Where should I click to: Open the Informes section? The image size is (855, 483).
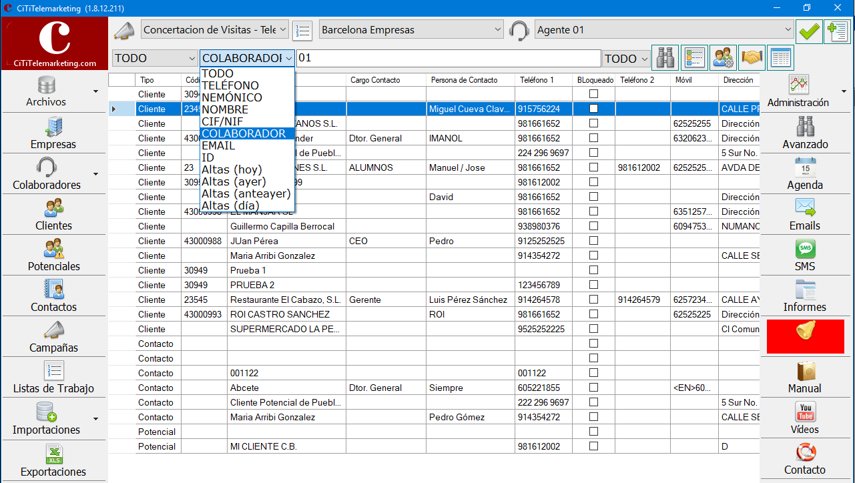[806, 296]
